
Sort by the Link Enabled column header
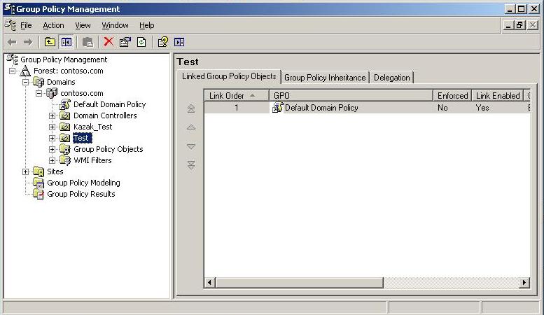pos(498,95)
